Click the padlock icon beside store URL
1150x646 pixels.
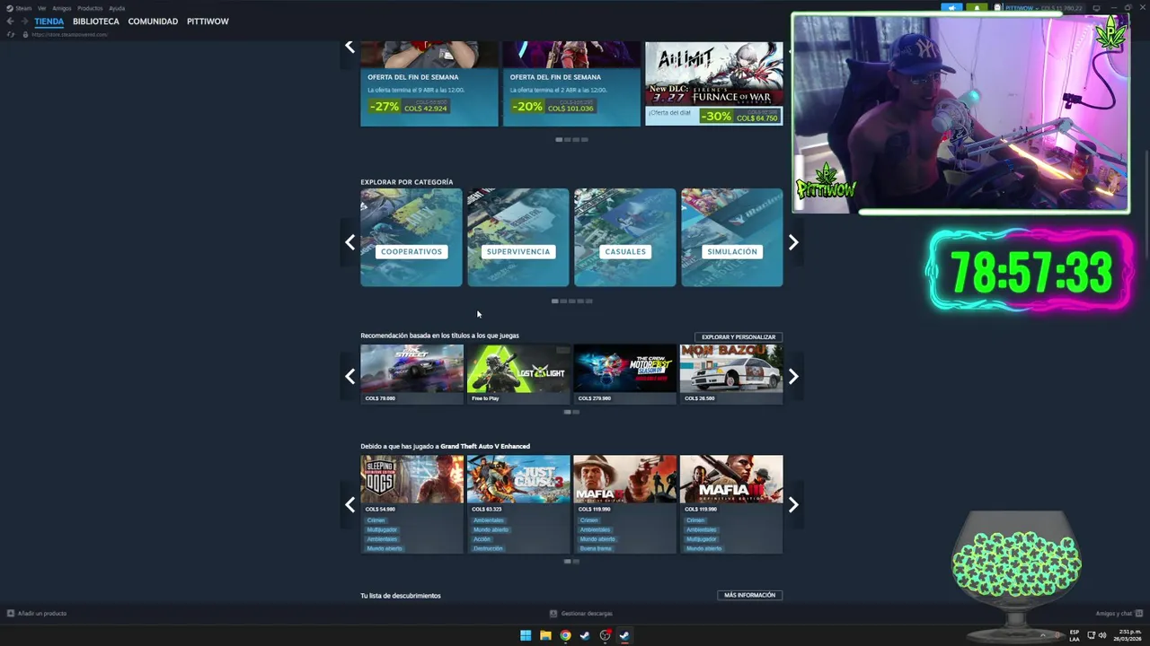coord(24,34)
